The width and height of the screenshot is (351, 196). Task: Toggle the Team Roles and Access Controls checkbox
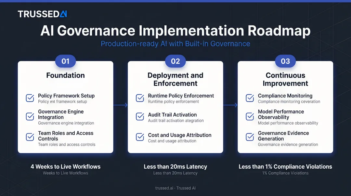click(x=30, y=137)
